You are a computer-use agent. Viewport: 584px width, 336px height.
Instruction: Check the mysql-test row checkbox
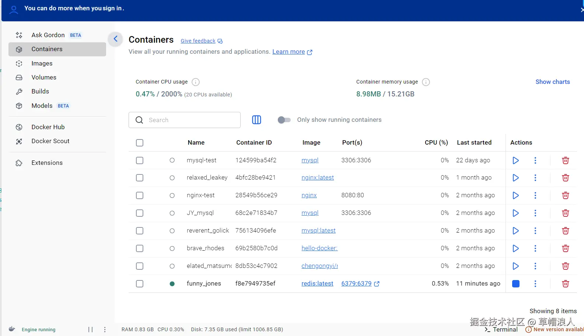pyautogui.click(x=140, y=160)
